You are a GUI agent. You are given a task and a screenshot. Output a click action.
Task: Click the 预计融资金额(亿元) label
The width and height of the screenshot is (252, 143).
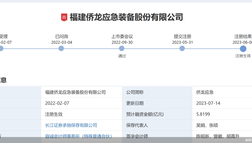(145, 114)
